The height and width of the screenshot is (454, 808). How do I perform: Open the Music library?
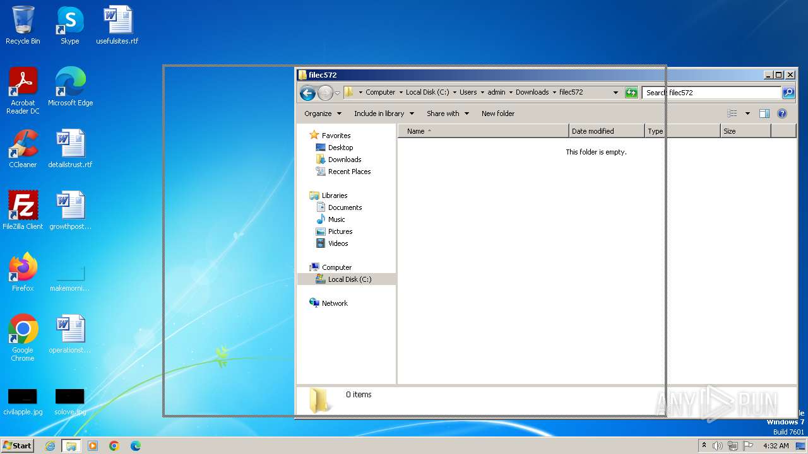(336, 219)
